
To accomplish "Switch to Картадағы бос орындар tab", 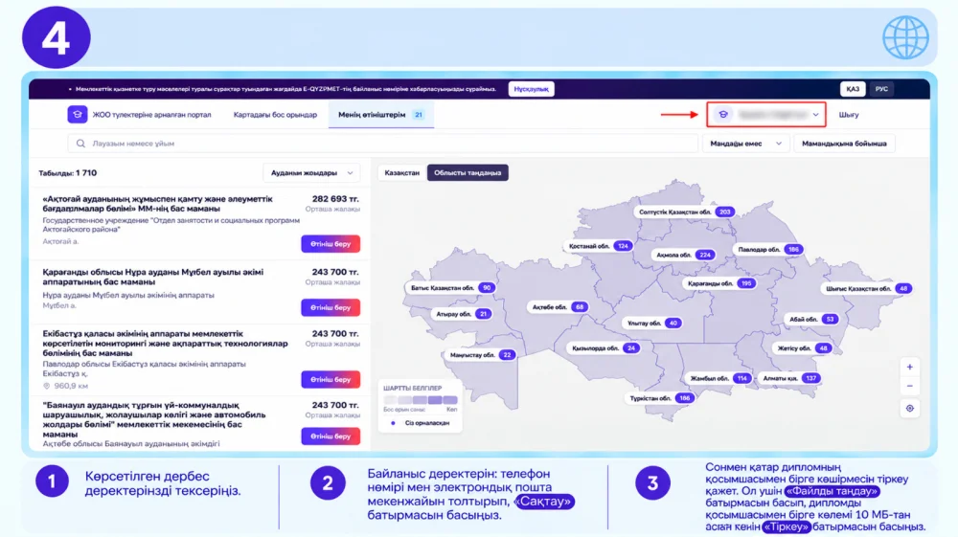I will click(275, 115).
